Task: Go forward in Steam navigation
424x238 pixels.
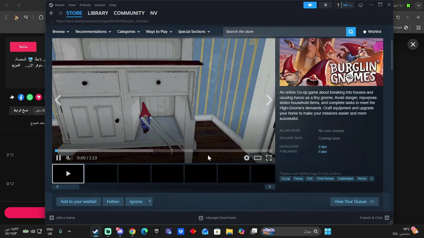Action: click(60, 13)
